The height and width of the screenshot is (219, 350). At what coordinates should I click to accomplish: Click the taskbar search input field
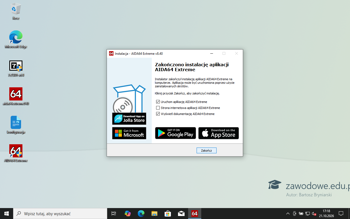pyautogui.click(x=60, y=214)
